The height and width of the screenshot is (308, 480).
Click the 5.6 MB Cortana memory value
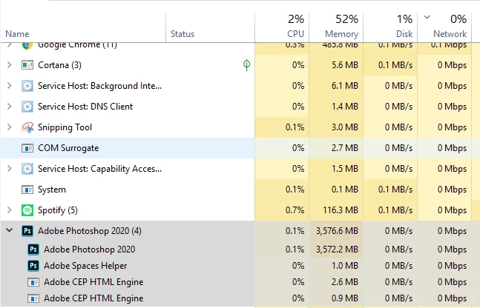click(x=345, y=65)
